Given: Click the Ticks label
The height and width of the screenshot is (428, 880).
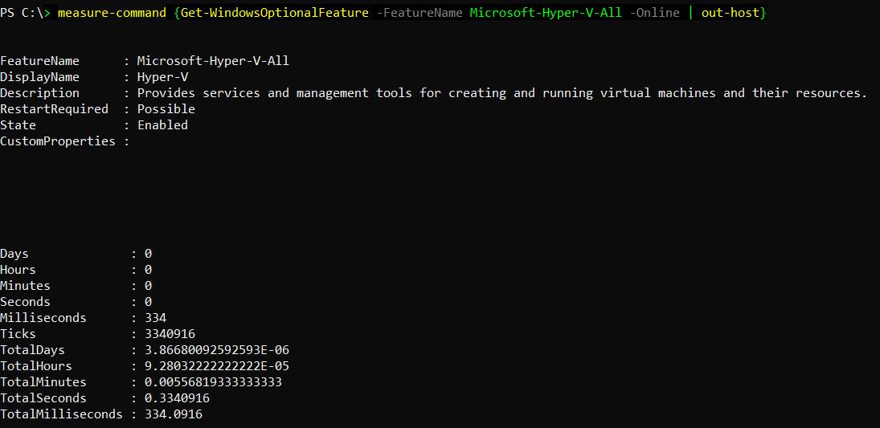Looking at the screenshot, I should [18, 334].
